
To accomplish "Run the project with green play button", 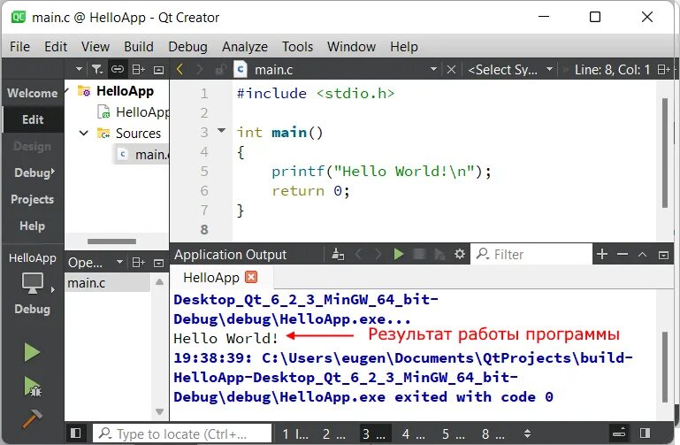I will [x=33, y=352].
